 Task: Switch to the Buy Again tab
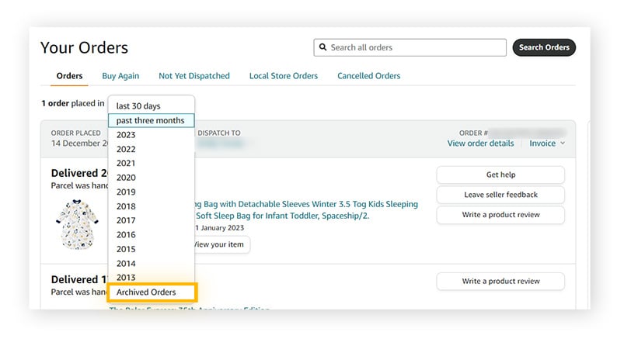[120, 76]
